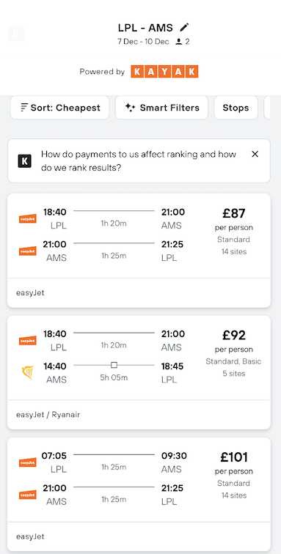This screenshot has height=554, width=281.
Task: Click the pencil edit search icon
Action: coord(184,27)
